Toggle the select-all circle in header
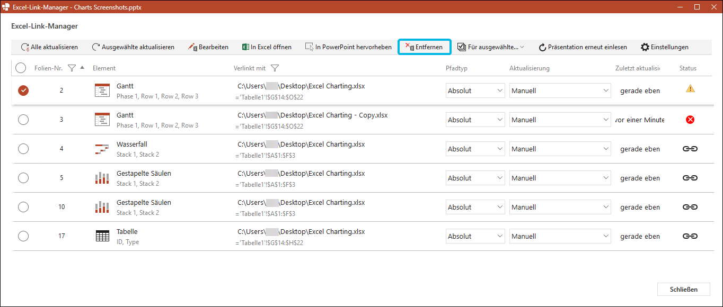 click(21, 68)
